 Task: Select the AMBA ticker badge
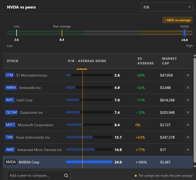[x=11, y=87]
